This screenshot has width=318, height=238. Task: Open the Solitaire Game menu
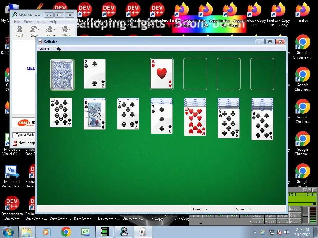pos(44,48)
